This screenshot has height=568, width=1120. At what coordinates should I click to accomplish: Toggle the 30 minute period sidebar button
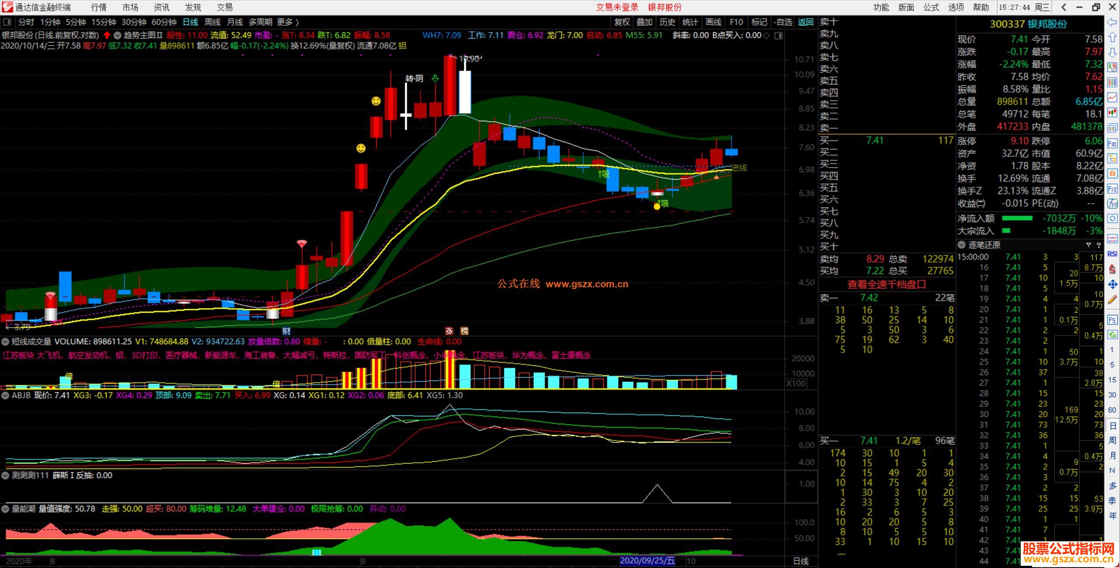tap(1112, 395)
